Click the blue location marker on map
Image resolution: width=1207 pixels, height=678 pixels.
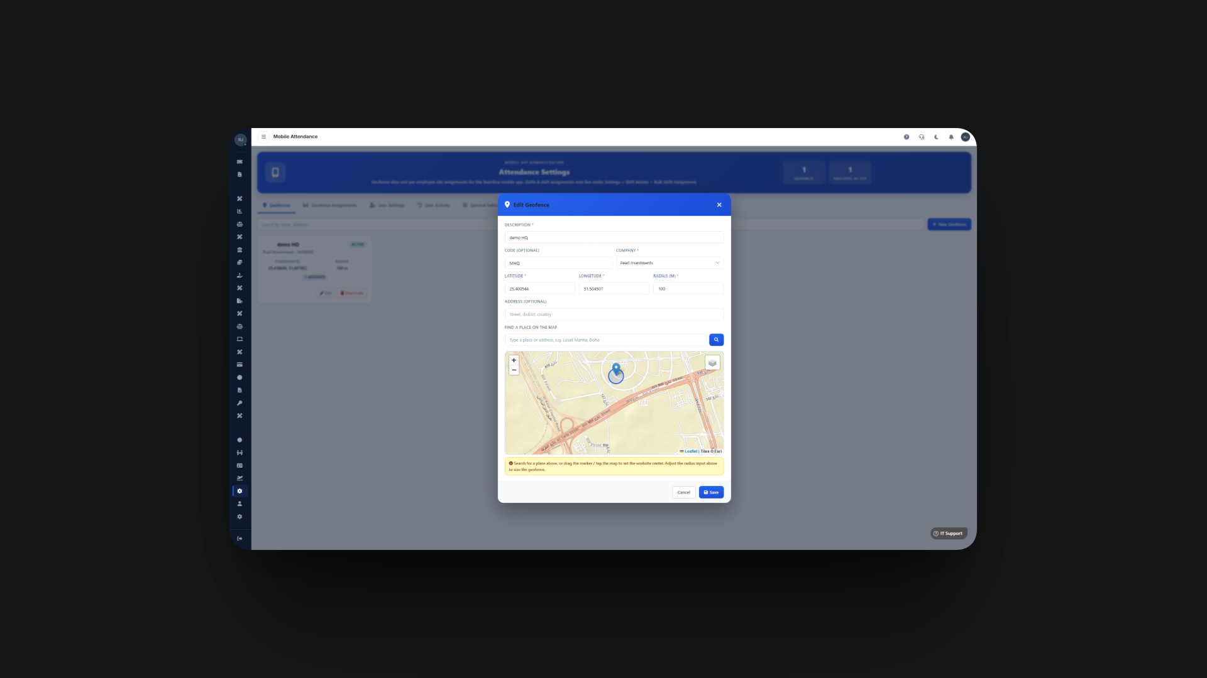coord(616,369)
